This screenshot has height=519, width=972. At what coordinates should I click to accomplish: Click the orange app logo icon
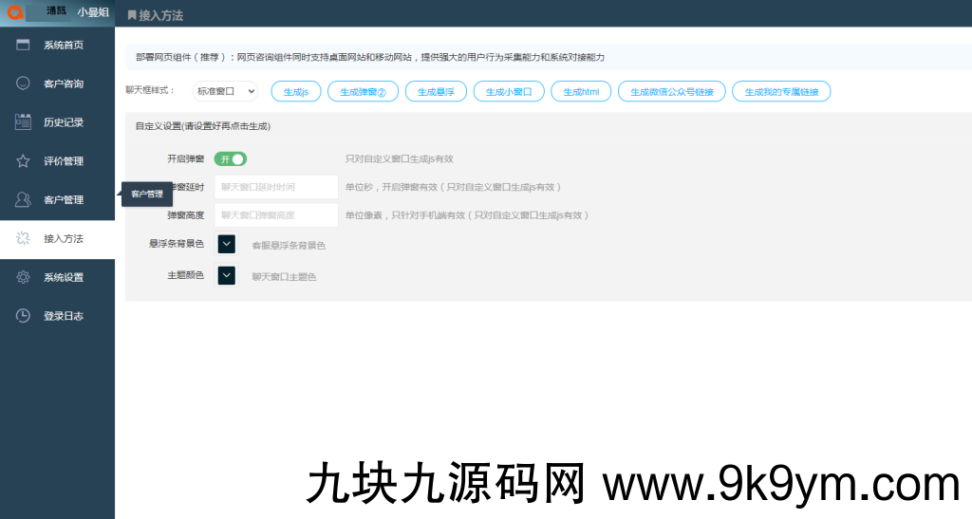coord(15,11)
